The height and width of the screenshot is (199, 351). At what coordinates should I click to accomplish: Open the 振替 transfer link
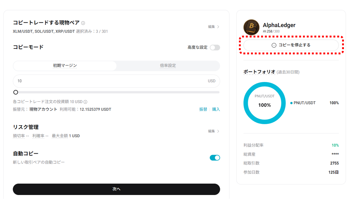pos(203,109)
